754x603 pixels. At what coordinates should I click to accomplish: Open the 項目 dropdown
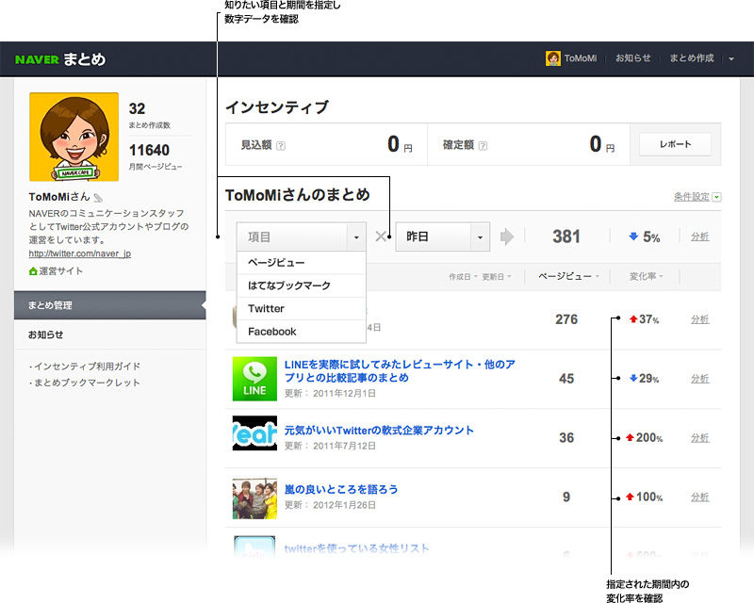click(x=302, y=236)
